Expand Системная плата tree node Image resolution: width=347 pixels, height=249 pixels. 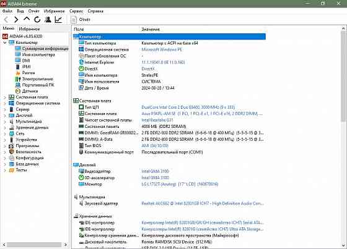(5, 97)
